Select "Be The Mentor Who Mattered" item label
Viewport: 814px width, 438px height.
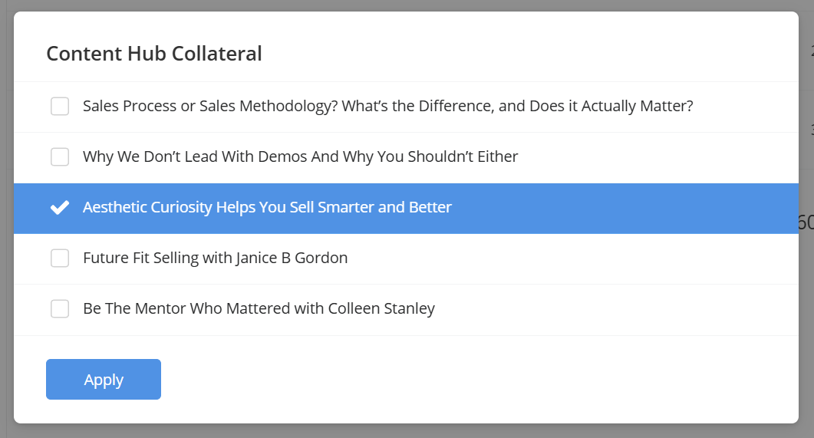(259, 309)
